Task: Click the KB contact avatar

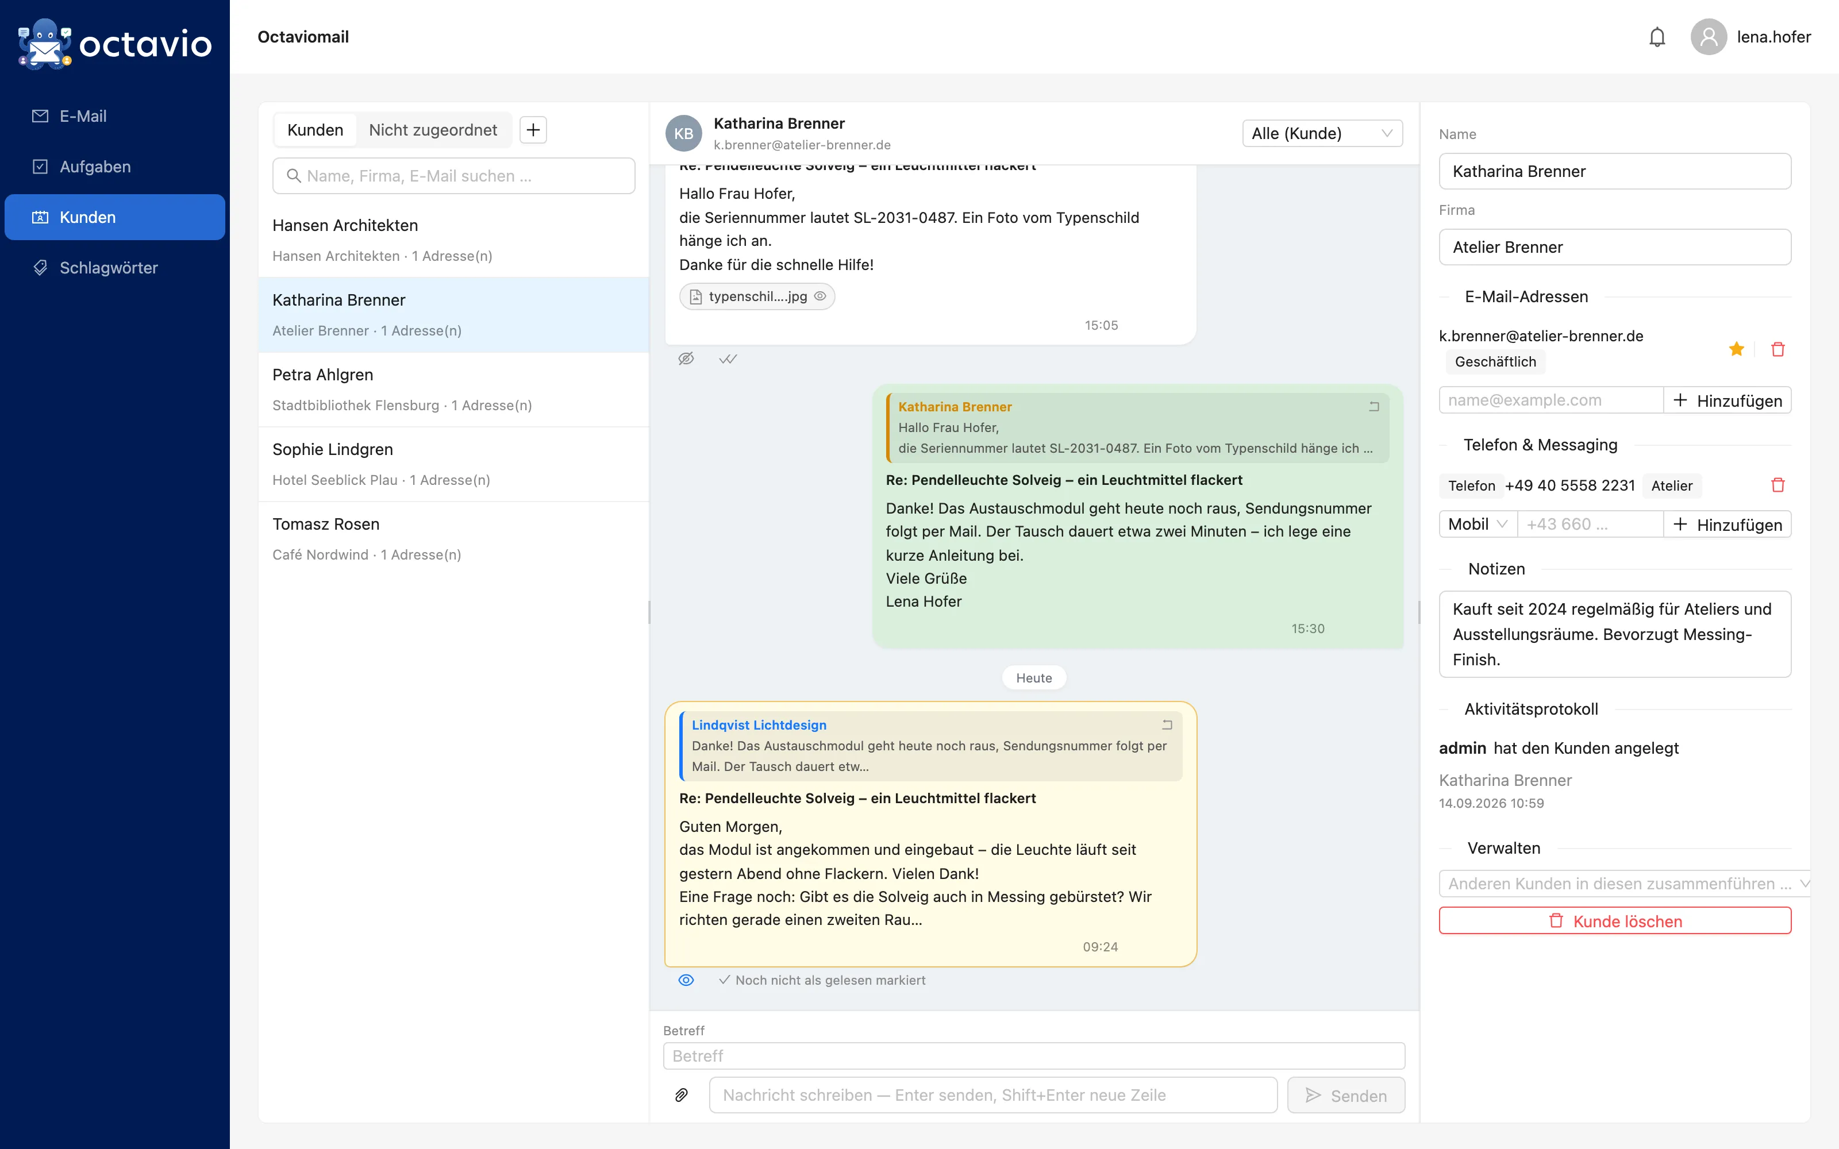Action: 683,134
